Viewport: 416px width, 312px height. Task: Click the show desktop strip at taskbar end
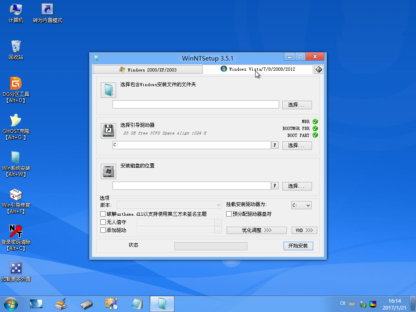pyautogui.click(x=413, y=304)
